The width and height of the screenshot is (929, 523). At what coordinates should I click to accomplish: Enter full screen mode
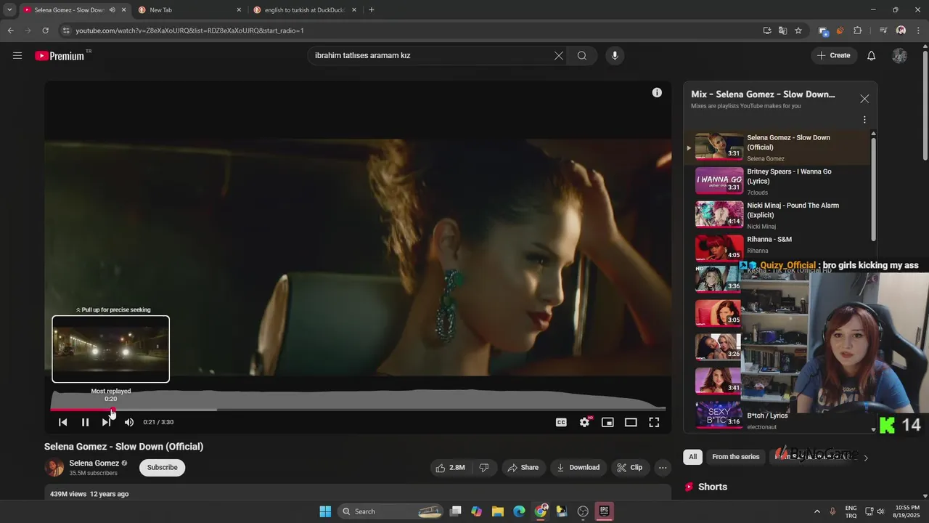(x=654, y=422)
